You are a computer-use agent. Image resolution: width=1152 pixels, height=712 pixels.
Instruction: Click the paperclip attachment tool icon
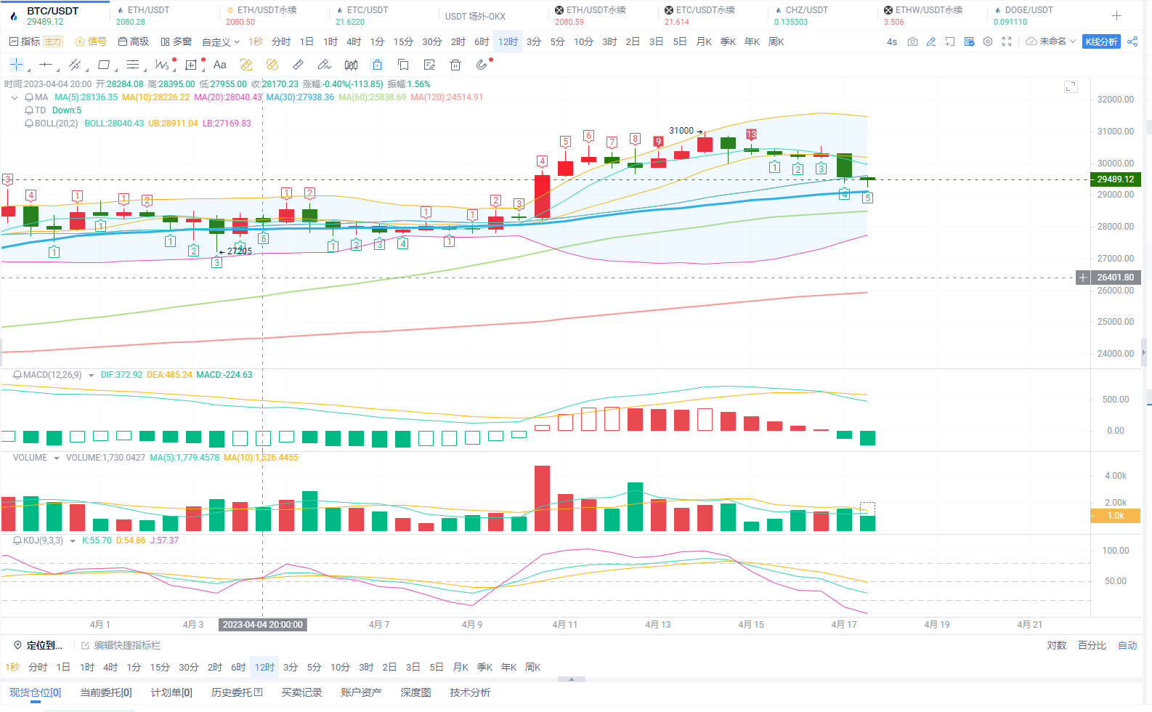[482, 65]
